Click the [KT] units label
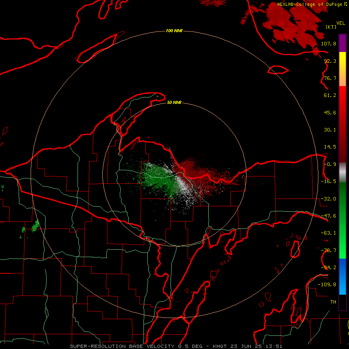Image resolution: width=349 pixels, height=349 pixels. point(331,27)
